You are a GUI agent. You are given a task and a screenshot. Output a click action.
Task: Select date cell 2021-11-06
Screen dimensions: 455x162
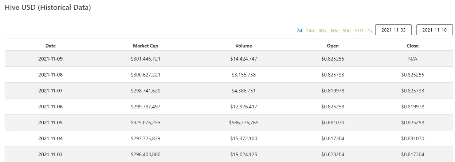tap(51, 107)
